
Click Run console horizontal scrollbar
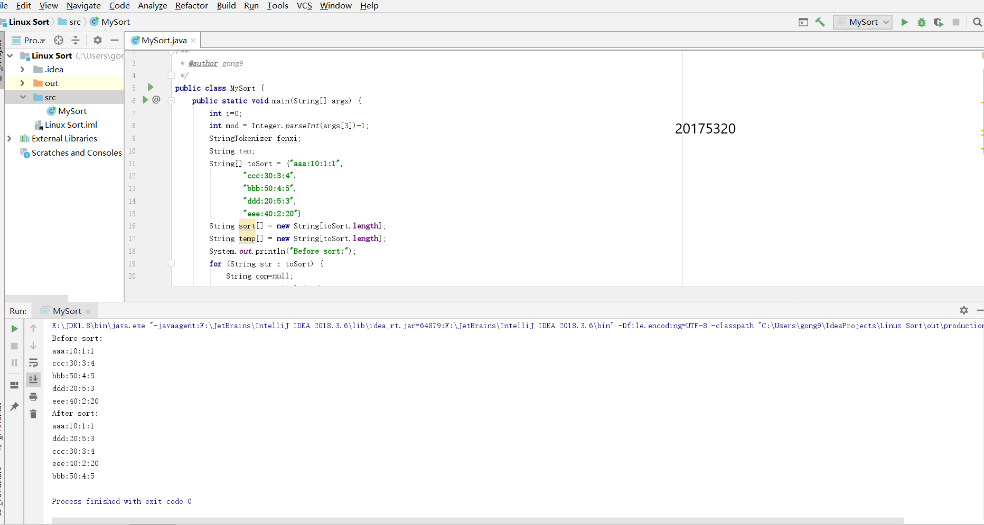[x=477, y=521]
